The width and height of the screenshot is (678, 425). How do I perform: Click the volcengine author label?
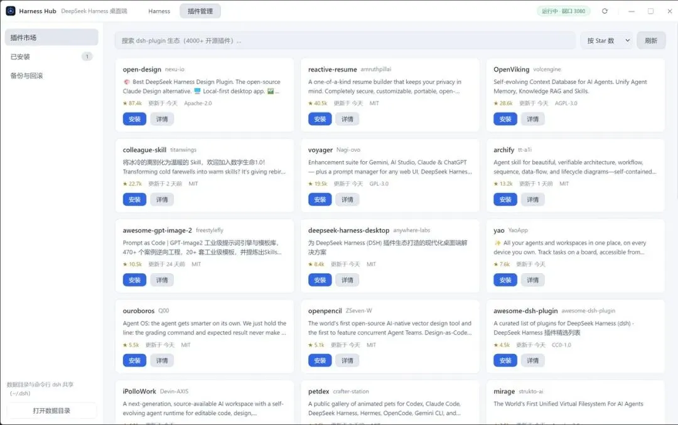(x=547, y=70)
